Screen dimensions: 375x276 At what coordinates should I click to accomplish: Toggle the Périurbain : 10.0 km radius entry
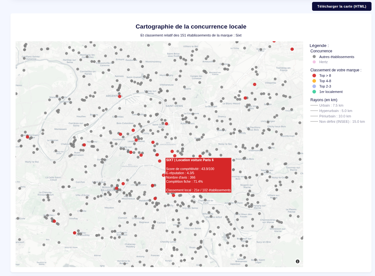coord(331,116)
